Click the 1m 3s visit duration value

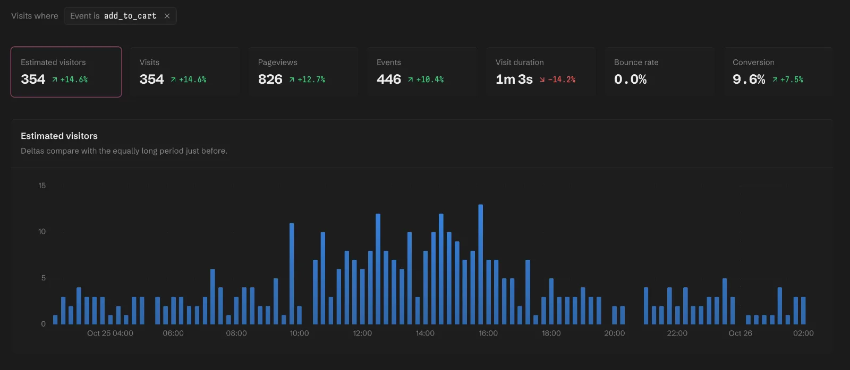tap(514, 80)
